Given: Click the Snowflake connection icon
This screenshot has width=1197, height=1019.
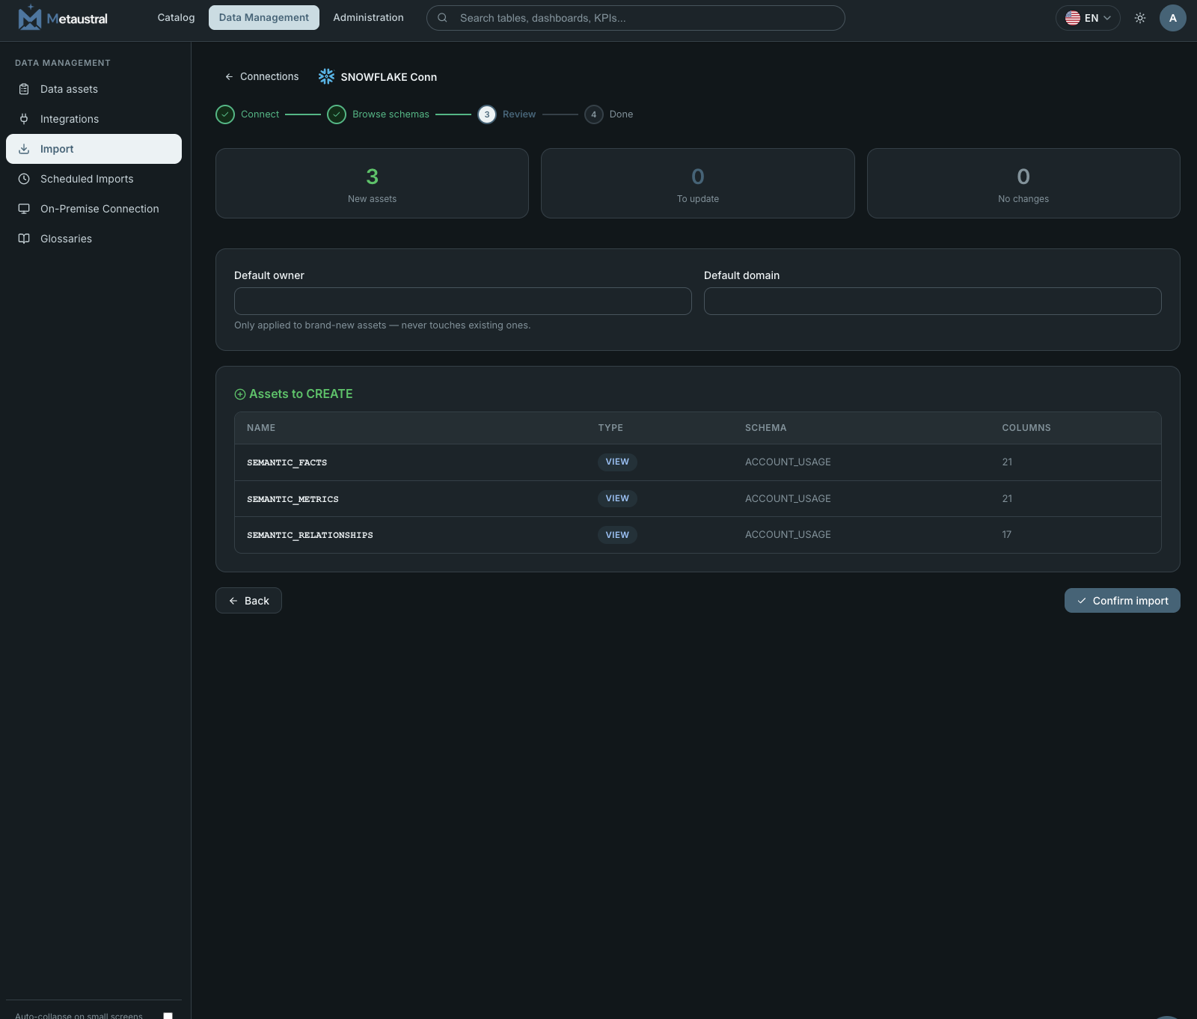Looking at the screenshot, I should click(327, 76).
